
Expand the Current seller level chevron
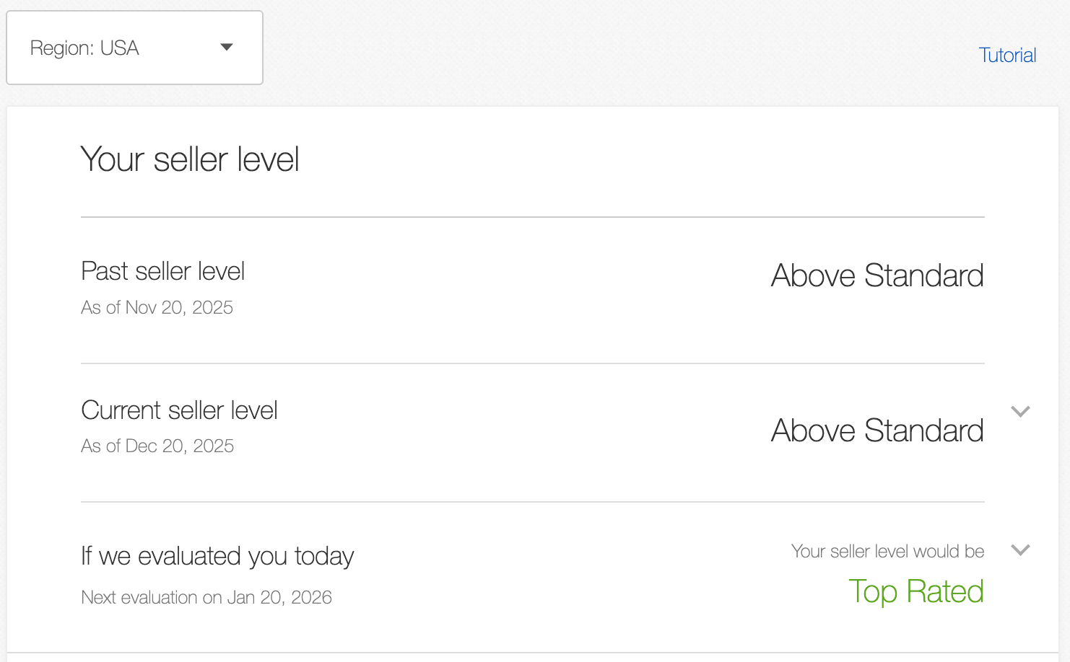[x=1020, y=412]
